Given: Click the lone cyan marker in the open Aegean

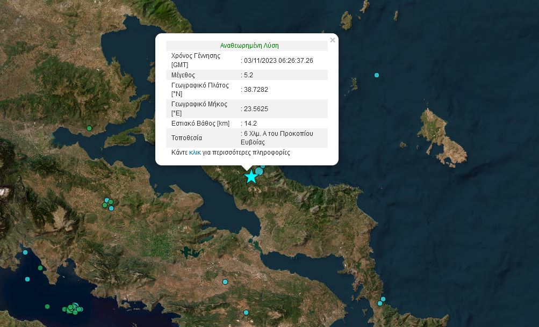Looking at the screenshot, I should [x=377, y=75].
